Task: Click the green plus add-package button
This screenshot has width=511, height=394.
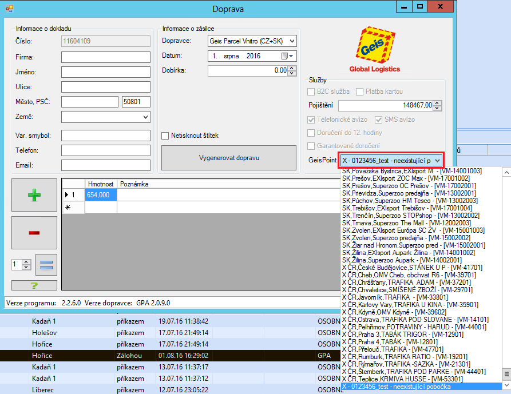Action: tap(34, 195)
